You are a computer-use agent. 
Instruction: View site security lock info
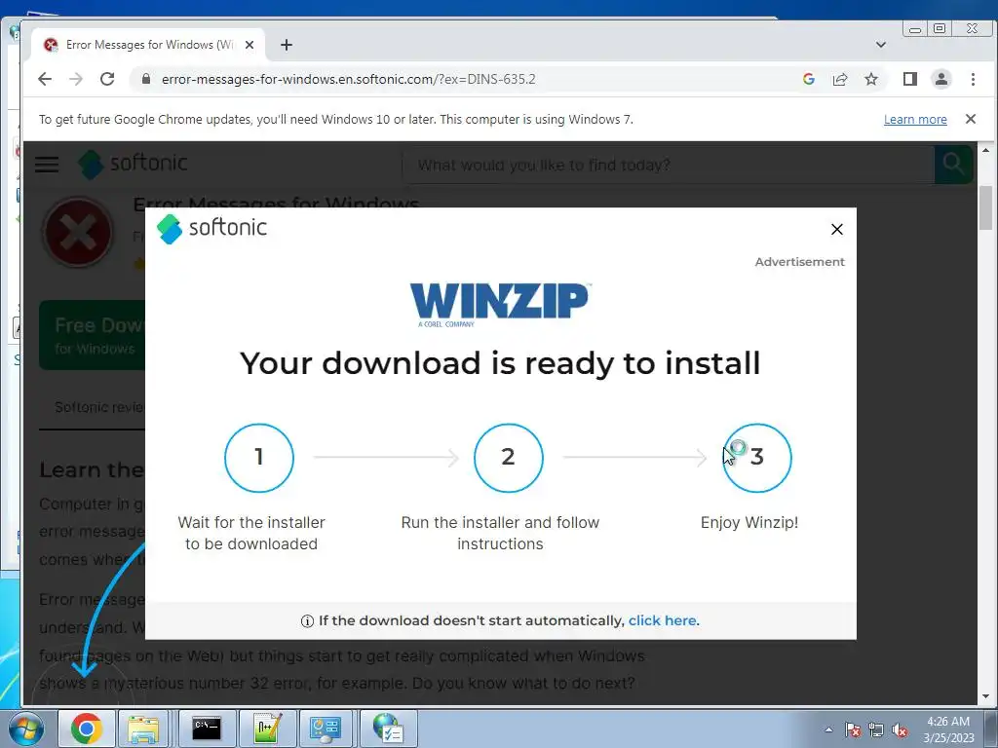[146, 79]
